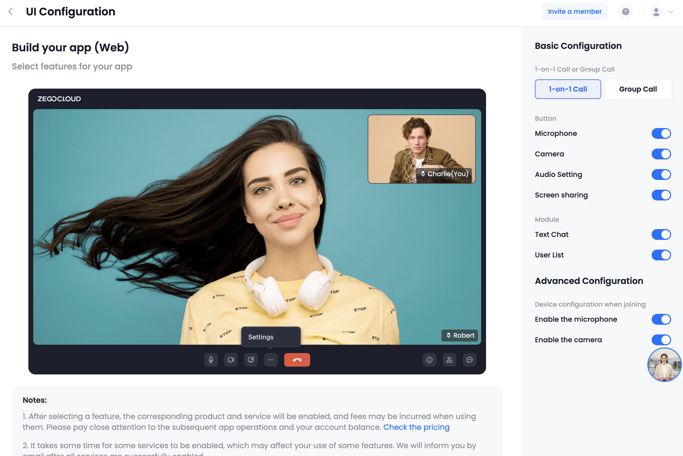Turn off the Screen sharing toggle

click(661, 195)
